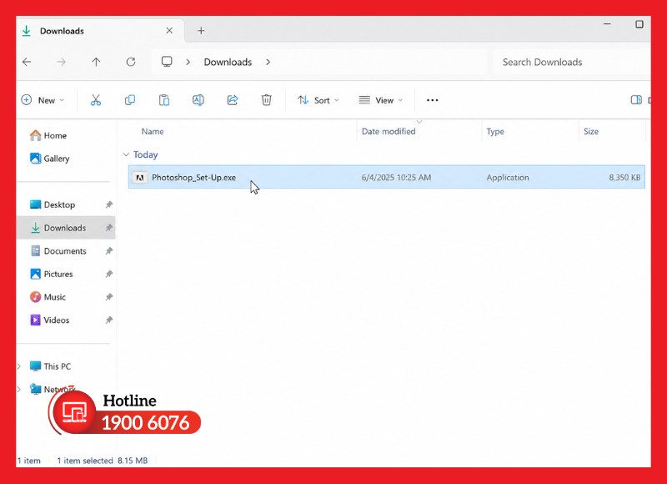Click the Rename icon in toolbar
The image size is (667, 484).
(x=198, y=100)
